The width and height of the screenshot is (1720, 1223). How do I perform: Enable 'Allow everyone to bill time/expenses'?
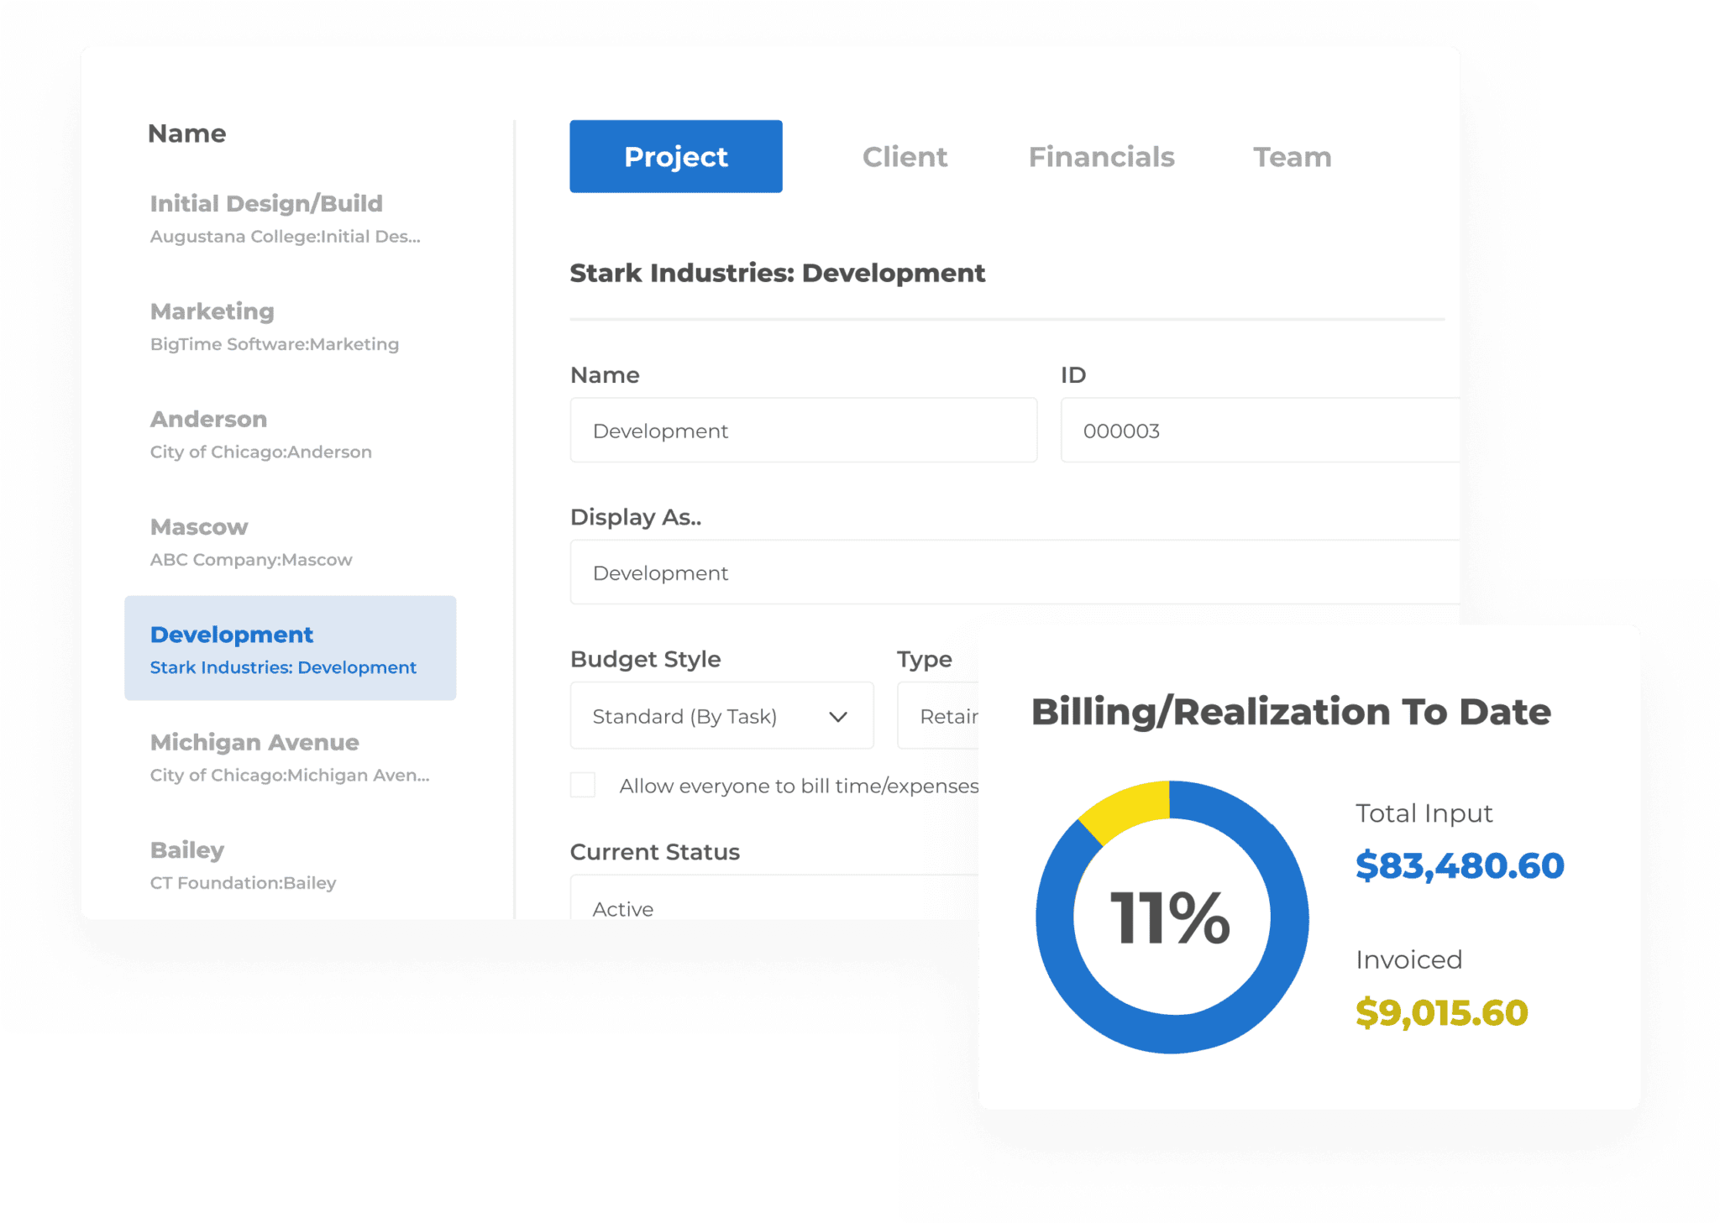click(581, 785)
